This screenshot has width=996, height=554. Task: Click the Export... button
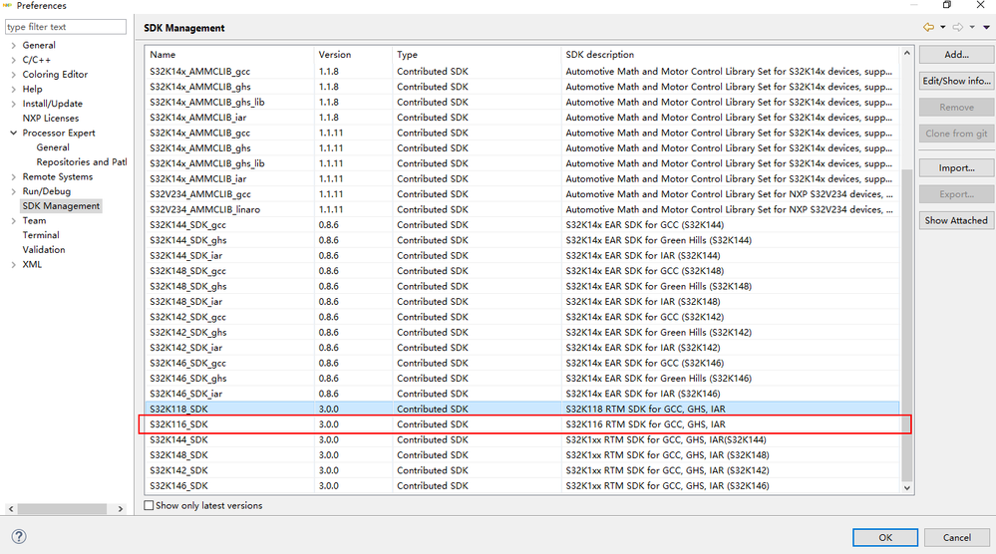pos(956,194)
